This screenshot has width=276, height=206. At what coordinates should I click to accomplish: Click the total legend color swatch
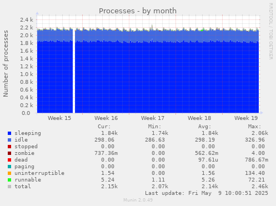(x=9, y=187)
